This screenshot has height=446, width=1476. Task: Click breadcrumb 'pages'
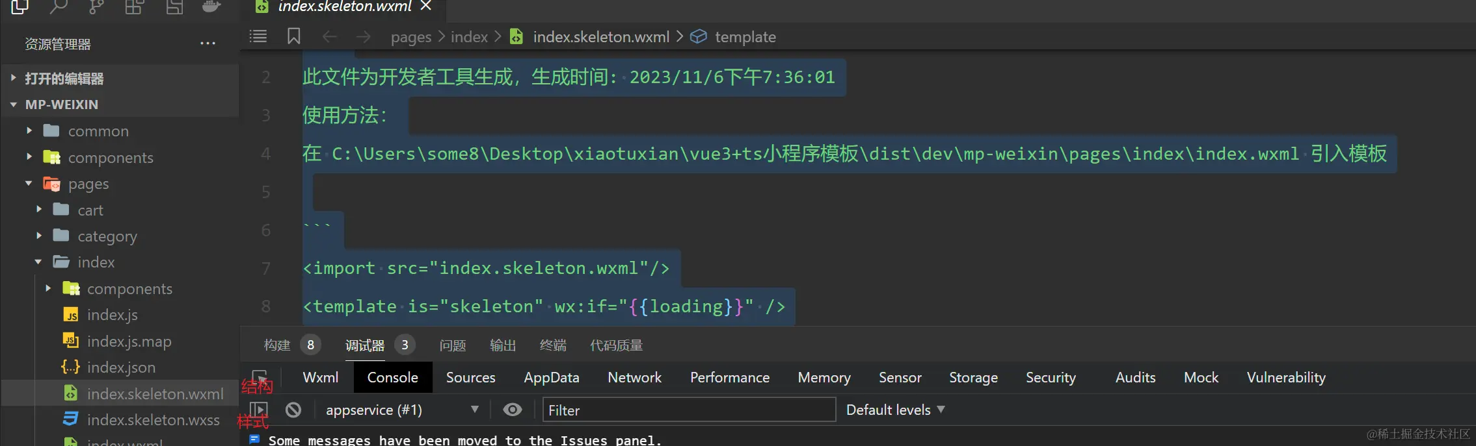(411, 37)
